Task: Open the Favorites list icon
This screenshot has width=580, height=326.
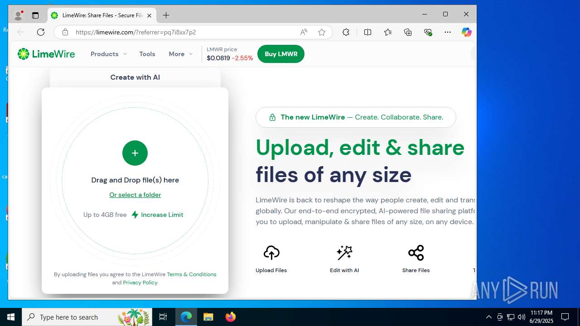Action: tap(388, 32)
